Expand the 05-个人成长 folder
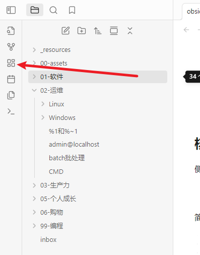The width and height of the screenshot is (200, 255). coord(34,199)
